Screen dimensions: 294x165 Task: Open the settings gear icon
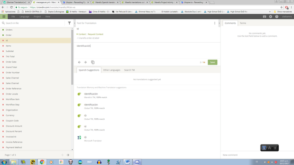click(x=271, y=16)
